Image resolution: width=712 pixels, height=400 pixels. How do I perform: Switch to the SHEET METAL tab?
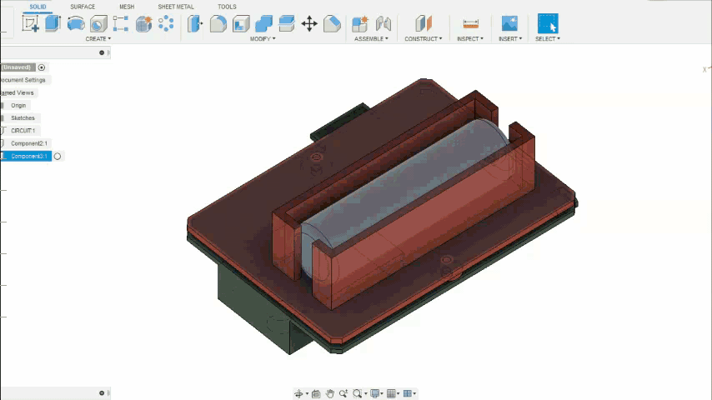coord(176,7)
